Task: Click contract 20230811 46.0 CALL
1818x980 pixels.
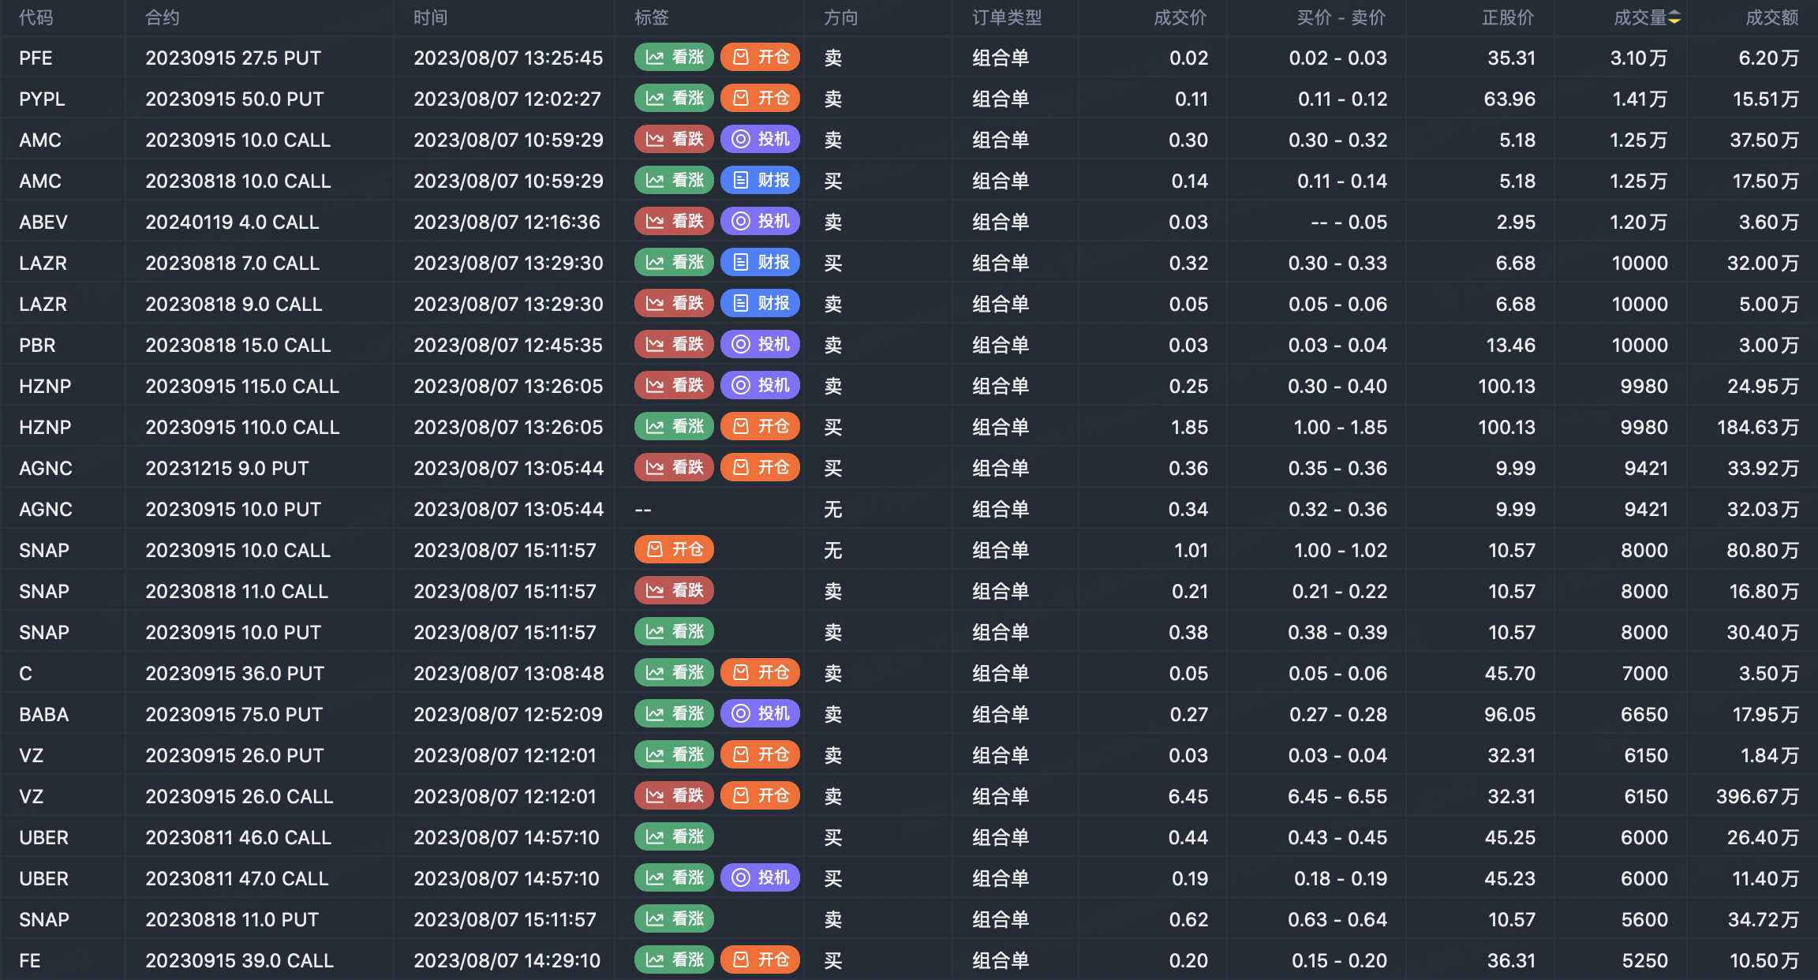Action: click(238, 837)
